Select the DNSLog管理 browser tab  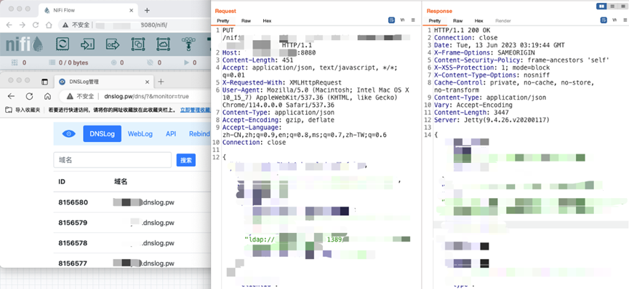coord(103,82)
